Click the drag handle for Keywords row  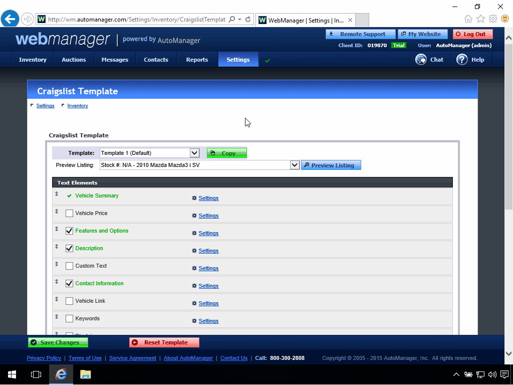coord(57,317)
